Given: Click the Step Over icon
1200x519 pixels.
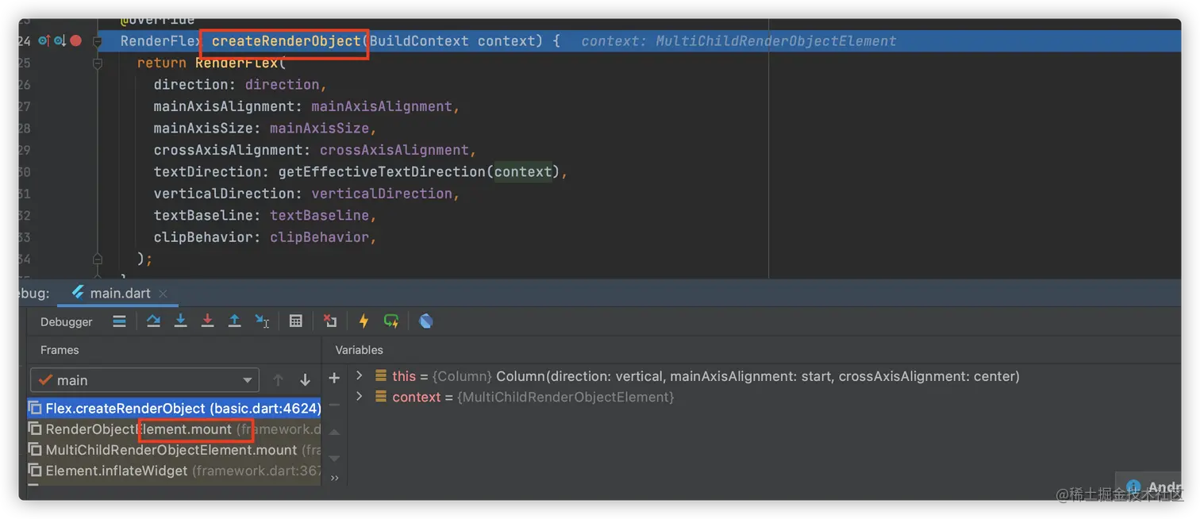Looking at the screenshot, I should coord(154,321).
